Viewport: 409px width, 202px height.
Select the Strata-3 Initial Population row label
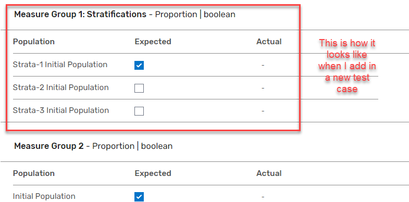pyautogui.click(x=61, y=110)
